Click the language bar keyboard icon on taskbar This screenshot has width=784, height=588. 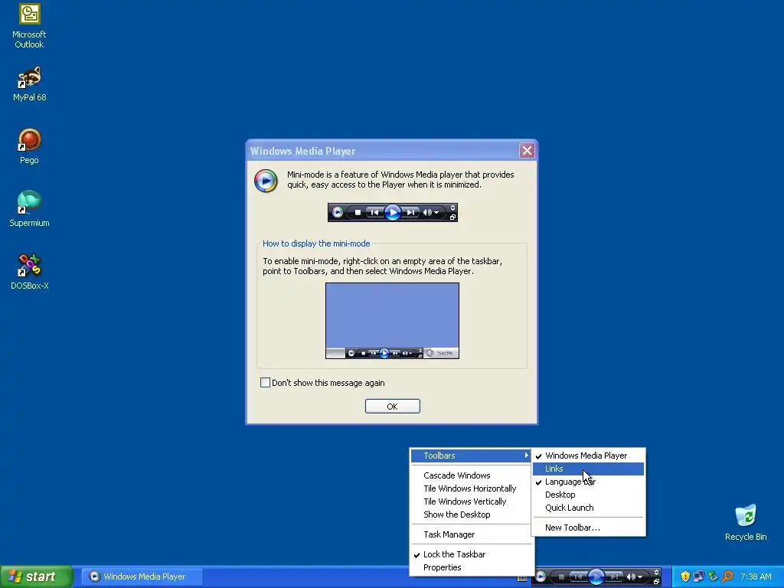point(521,579)
